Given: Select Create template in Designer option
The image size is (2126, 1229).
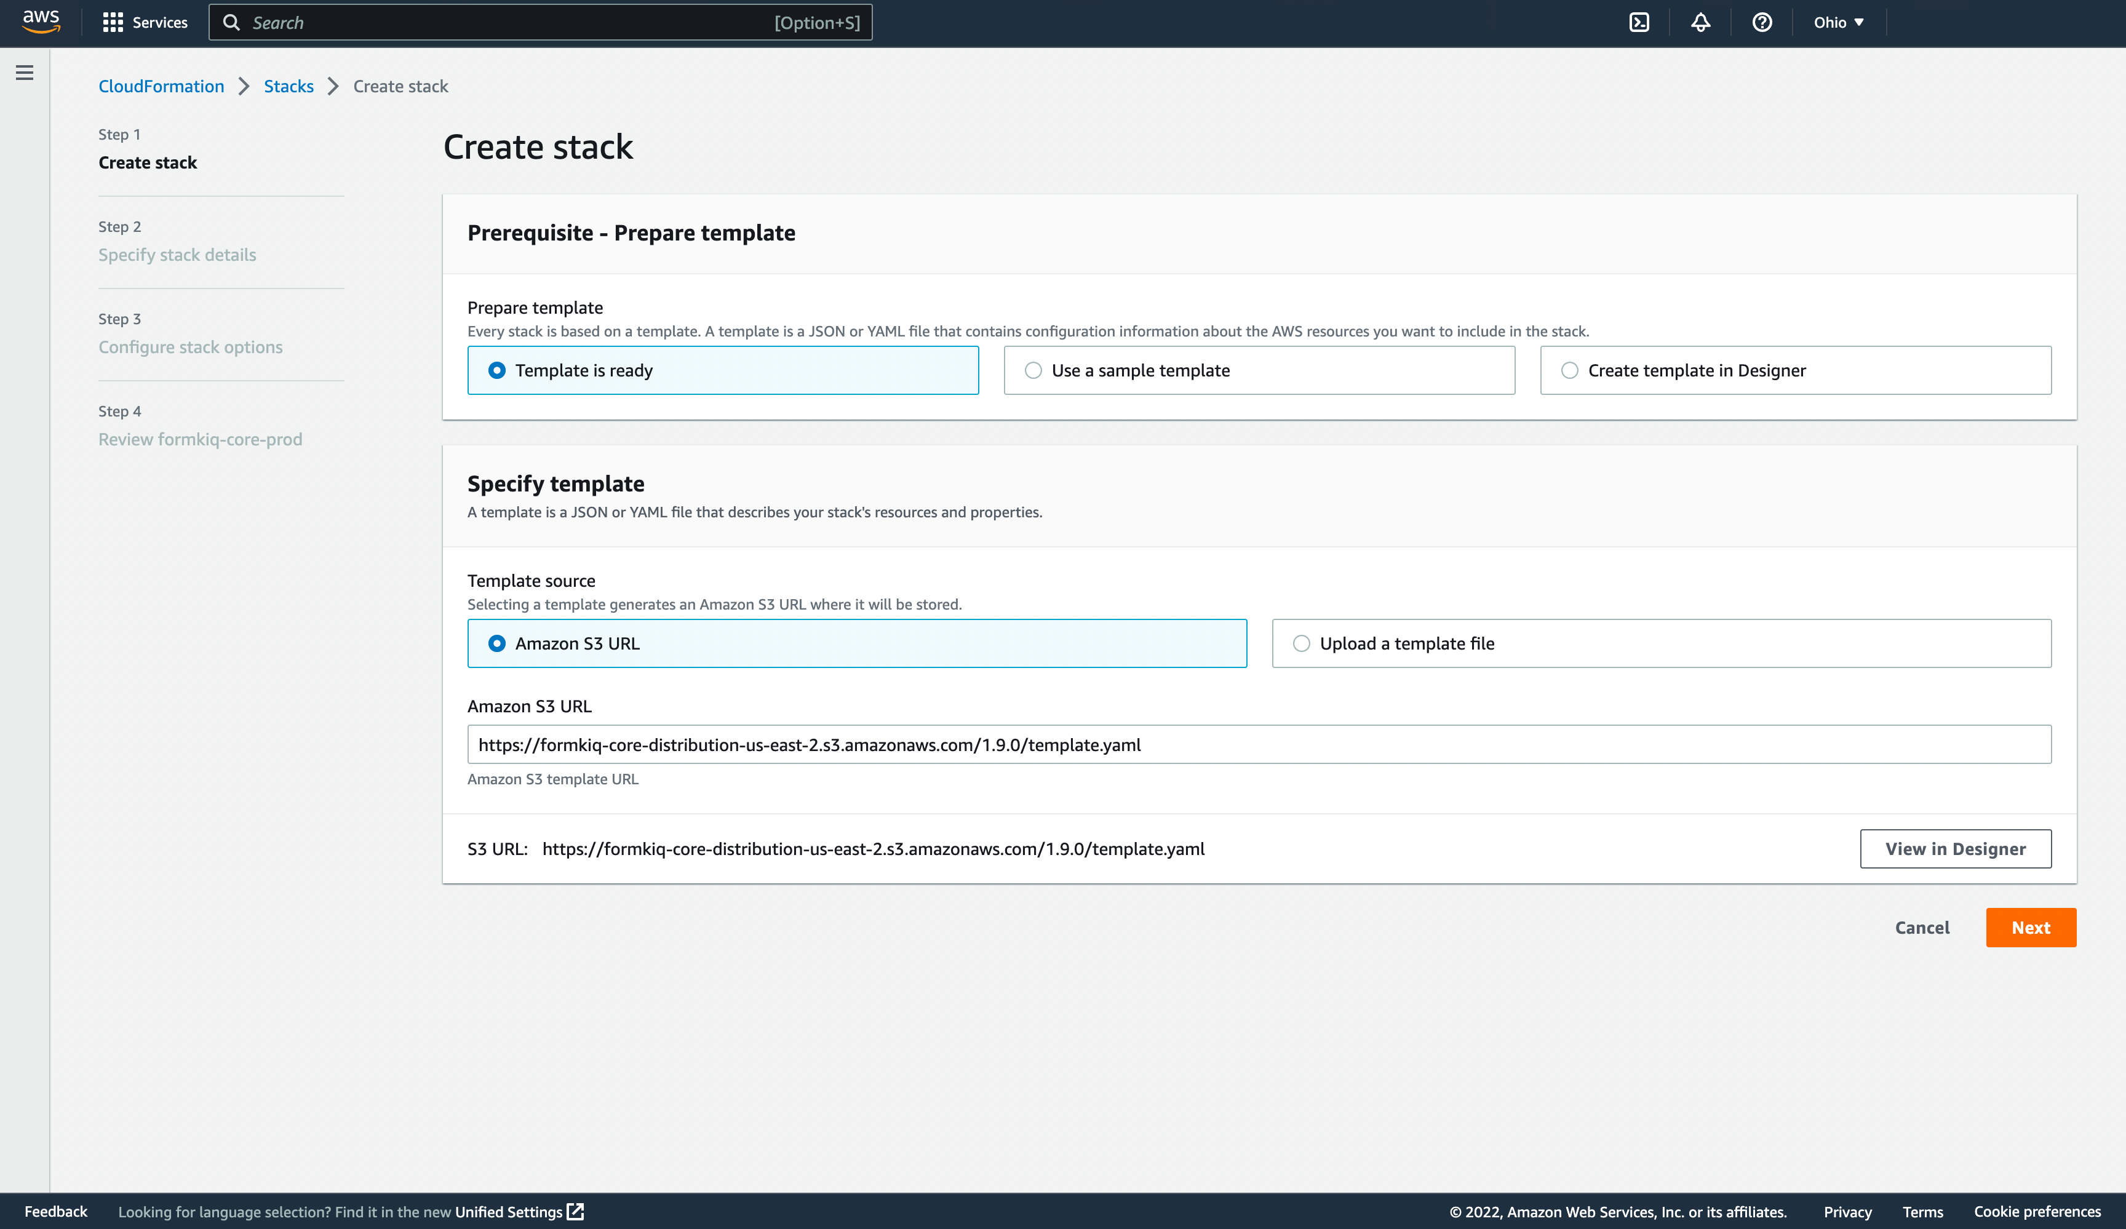Looking at the screenshot, I should 1795,370.
